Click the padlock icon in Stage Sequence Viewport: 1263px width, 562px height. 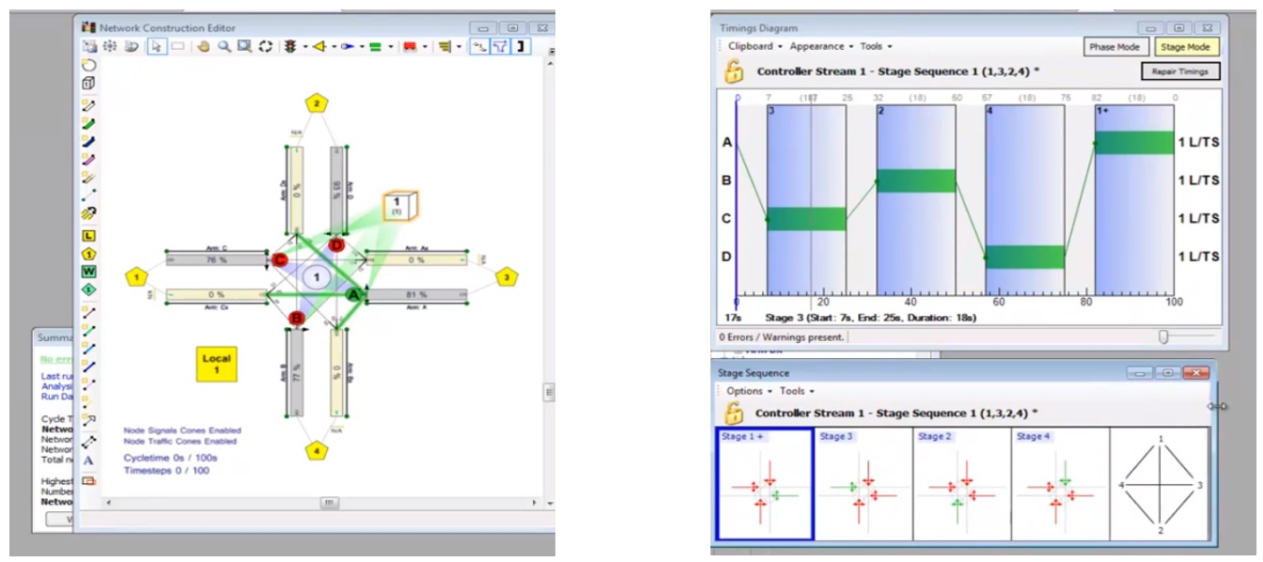pyautogui.click(x=734, y=413)
